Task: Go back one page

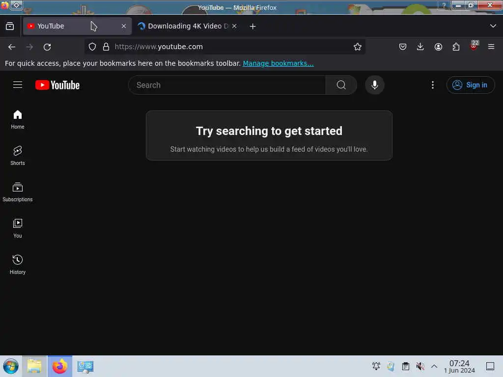Action: pyautogui.click(x=12, y=47)
